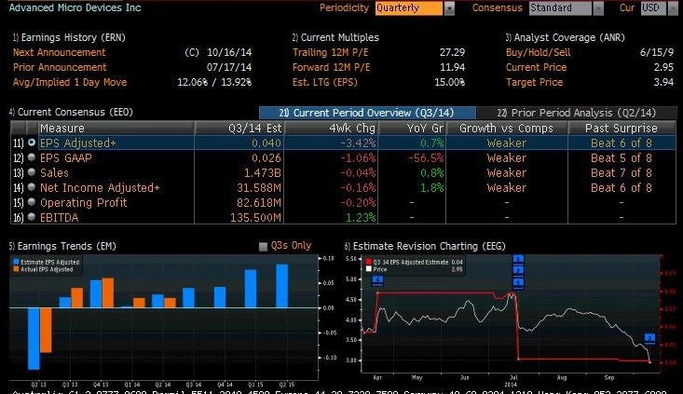The width and height of the screenshot is (683, 394).
Task: Click the EPS Adjusted+ estimate 0.040
Action: coord(266,143)
